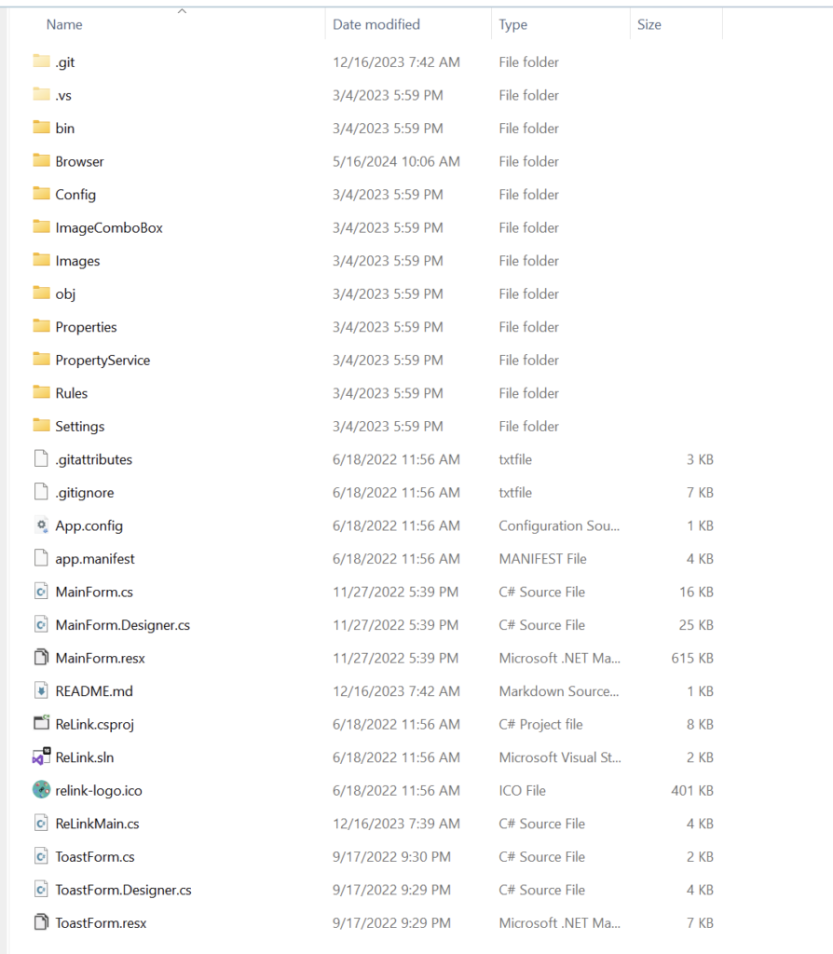Select the ToastForm.resx resource icon
The image size is (833, 954).
coord(41,922)
